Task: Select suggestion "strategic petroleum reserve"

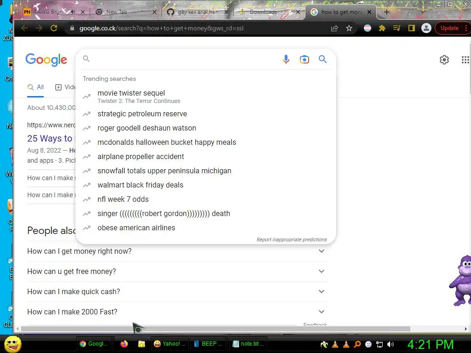Action: click(x=206, y=114)
